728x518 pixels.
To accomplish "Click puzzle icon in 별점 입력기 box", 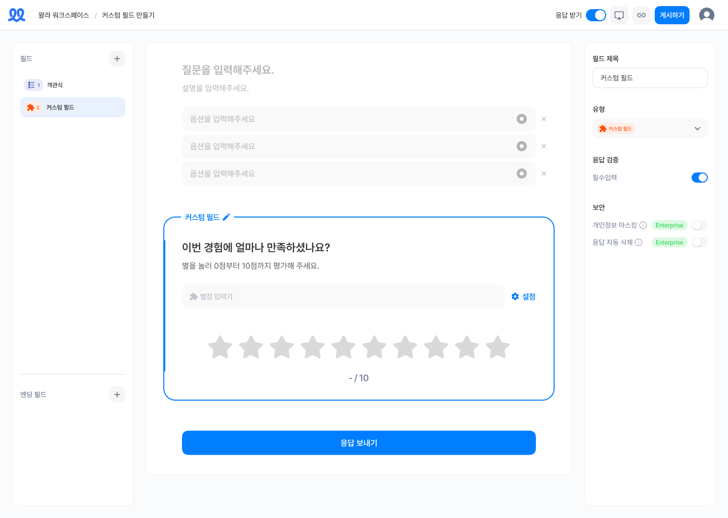I will [x=194, y=296].
